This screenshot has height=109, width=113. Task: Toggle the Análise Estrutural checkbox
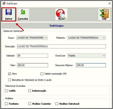pyautogui.click(x=57, y=104)
